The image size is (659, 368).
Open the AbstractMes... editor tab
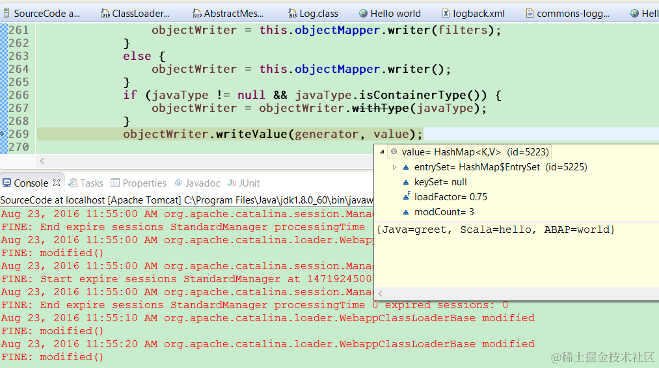pyautogui.click(x=228, y=14)
